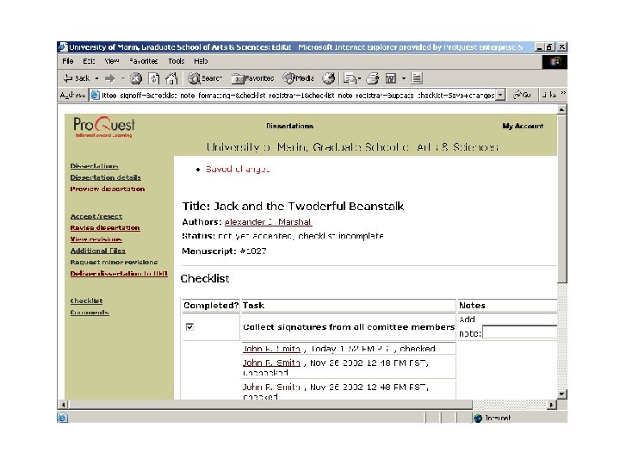Click the Windows flag throbber icon

click(x=555, y=62)
